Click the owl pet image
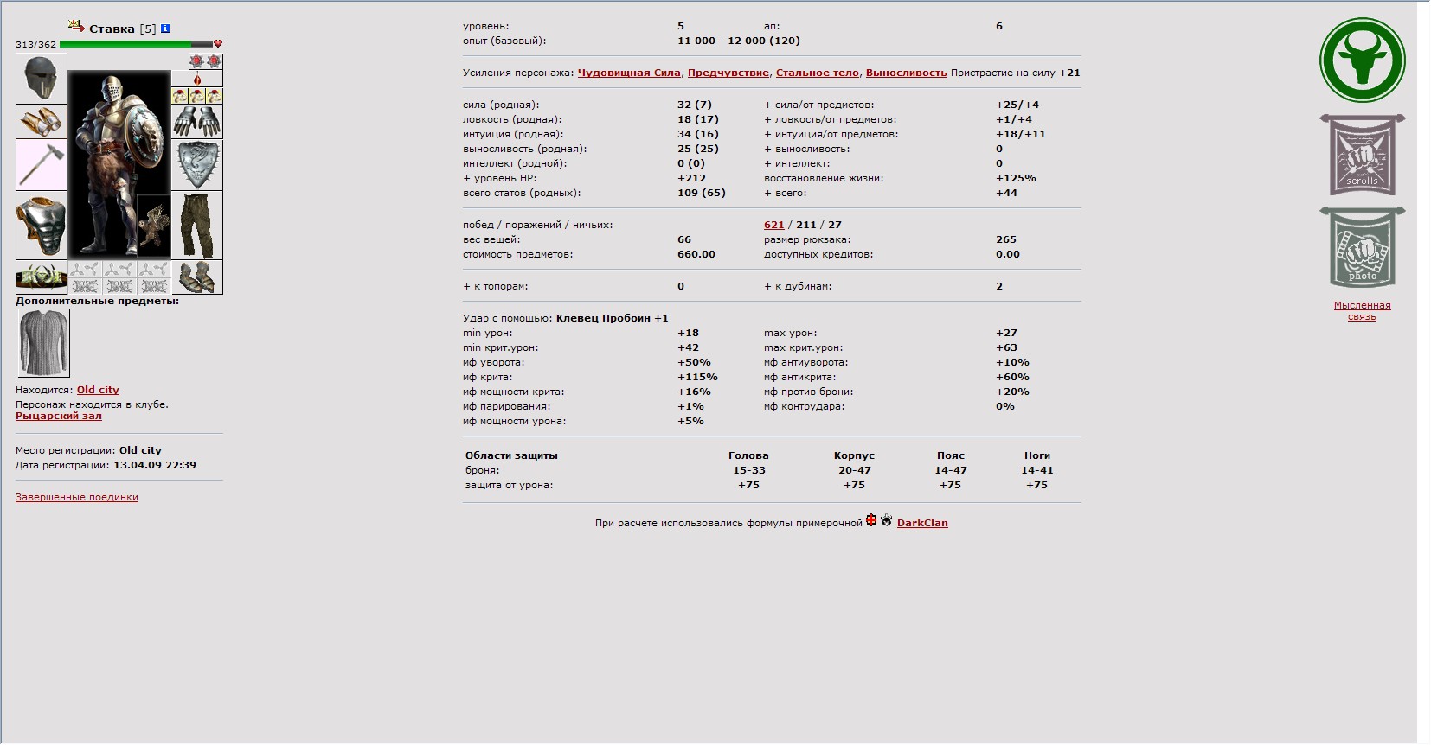Screen dimensions: 1431x745 pyautogui.click(x=154, y=225)
